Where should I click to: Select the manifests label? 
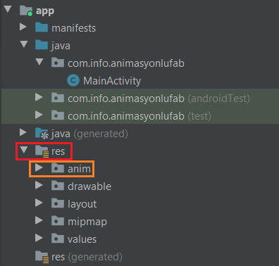[x=73, y=28]
